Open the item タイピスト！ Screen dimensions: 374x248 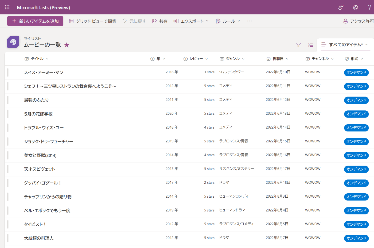tap(35, 225)
